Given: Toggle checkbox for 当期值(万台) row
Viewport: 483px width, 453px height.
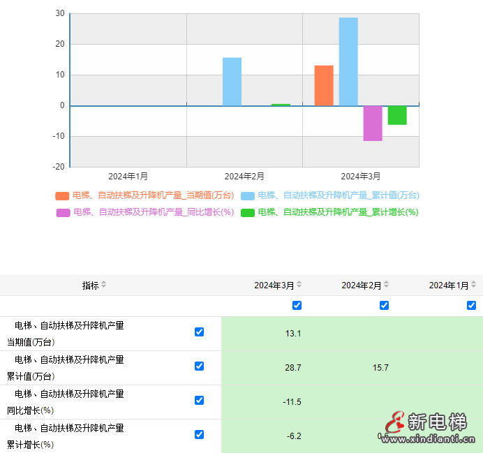Looking at the screenshot, I should (199, 332).
